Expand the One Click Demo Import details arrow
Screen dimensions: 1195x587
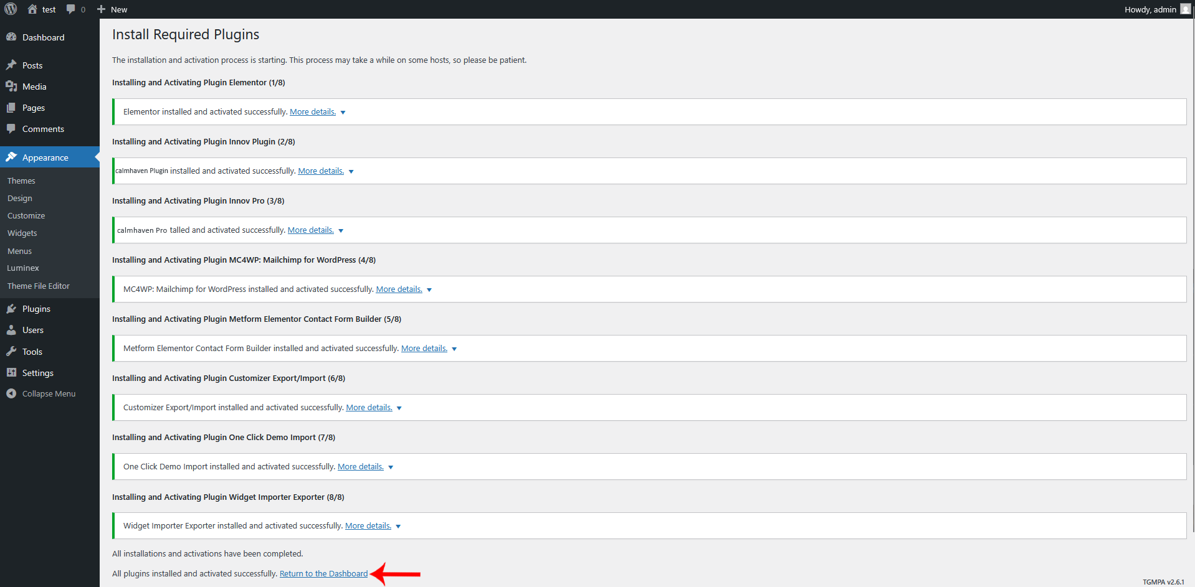click(391, 467)
